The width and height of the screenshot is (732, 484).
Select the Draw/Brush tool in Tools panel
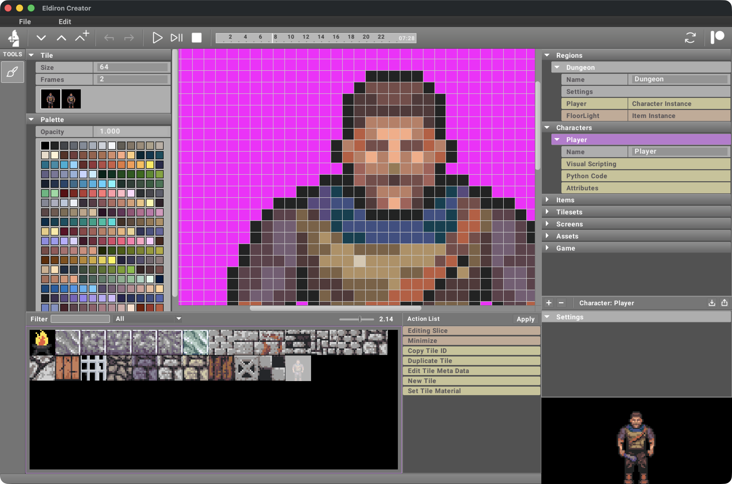tap(12, 72)
